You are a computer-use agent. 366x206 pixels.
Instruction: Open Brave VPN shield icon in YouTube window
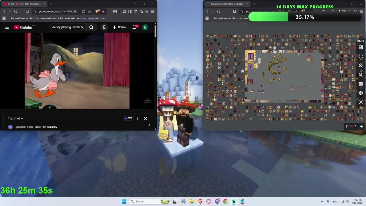click(147, 11)
